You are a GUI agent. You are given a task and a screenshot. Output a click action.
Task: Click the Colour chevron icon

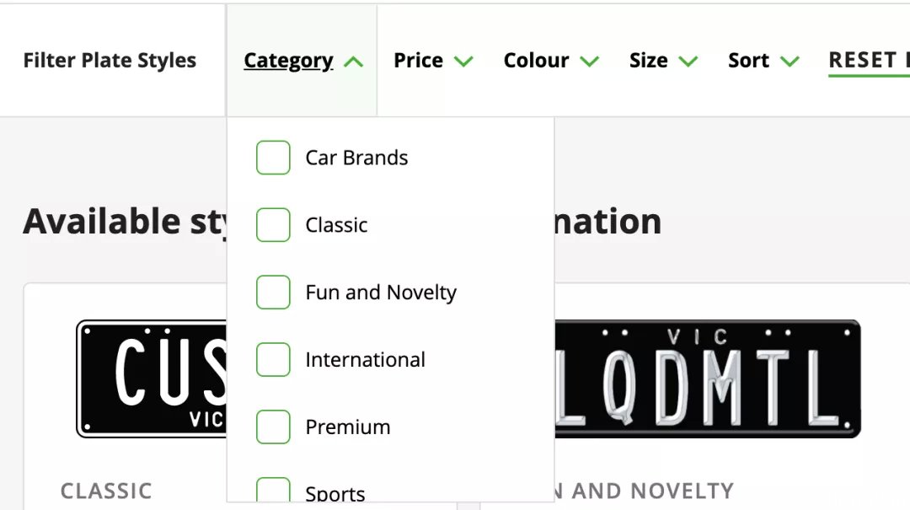(589, 61)
